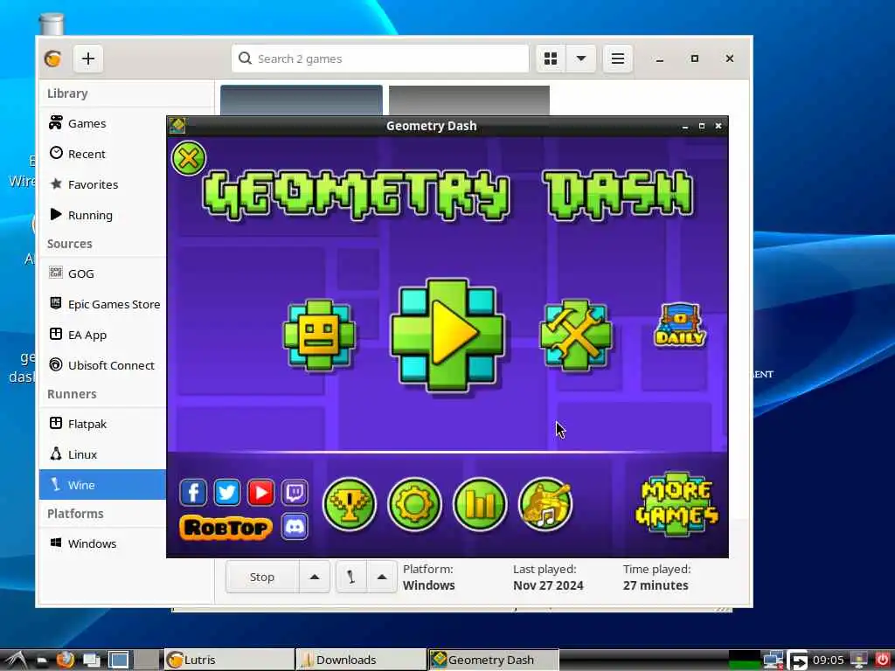This screenshot has height=671, width=895.
Task: Open RobTop's YouTube channel
Action: pyautogui.click(x=260, y=493)
